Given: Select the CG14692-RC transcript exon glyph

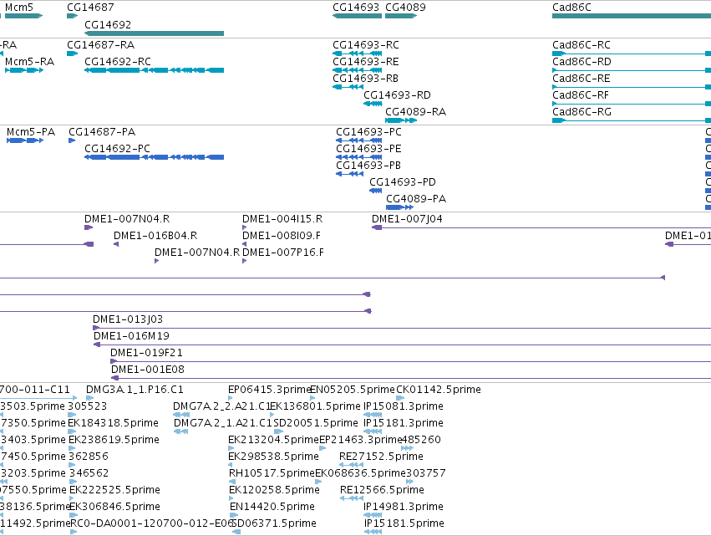Looking at the screenshot, I should (155, 70).
